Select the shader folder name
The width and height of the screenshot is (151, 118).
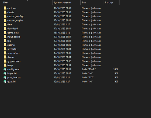[11, 57]
